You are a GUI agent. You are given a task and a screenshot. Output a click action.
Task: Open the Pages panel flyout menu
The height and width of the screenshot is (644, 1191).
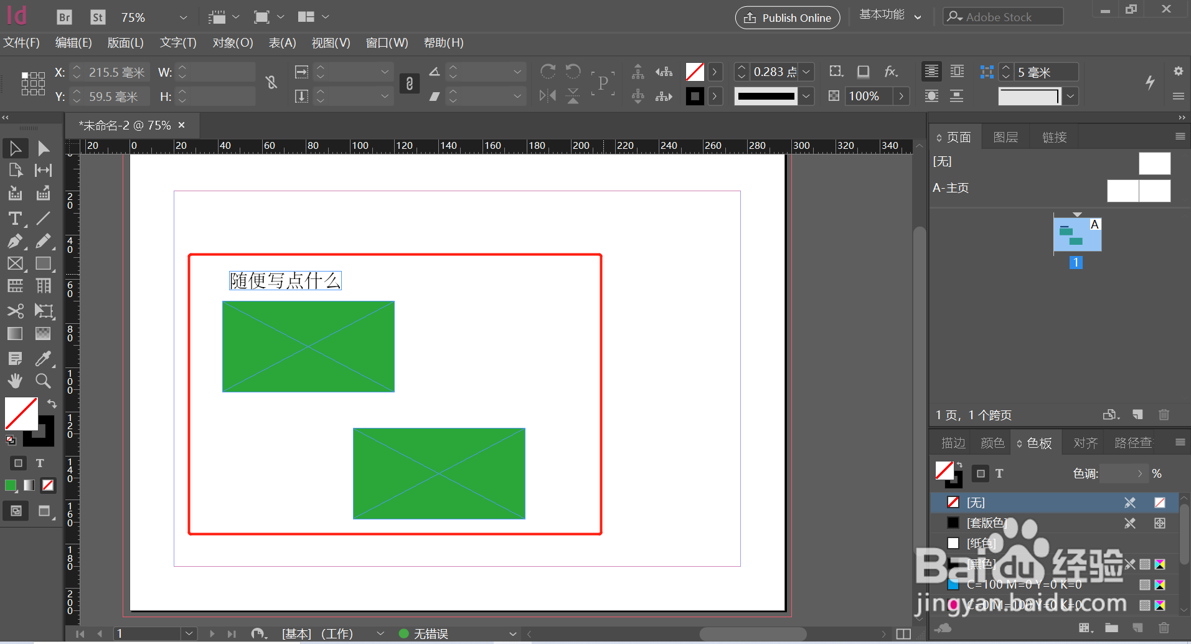pos(1180,136)
